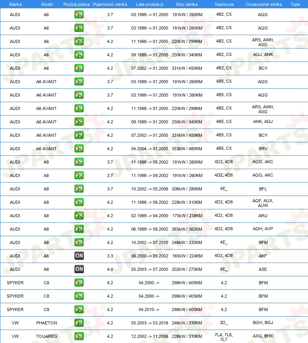Click petrol icon in A6 AVANT BRV row

pos(79,149)
